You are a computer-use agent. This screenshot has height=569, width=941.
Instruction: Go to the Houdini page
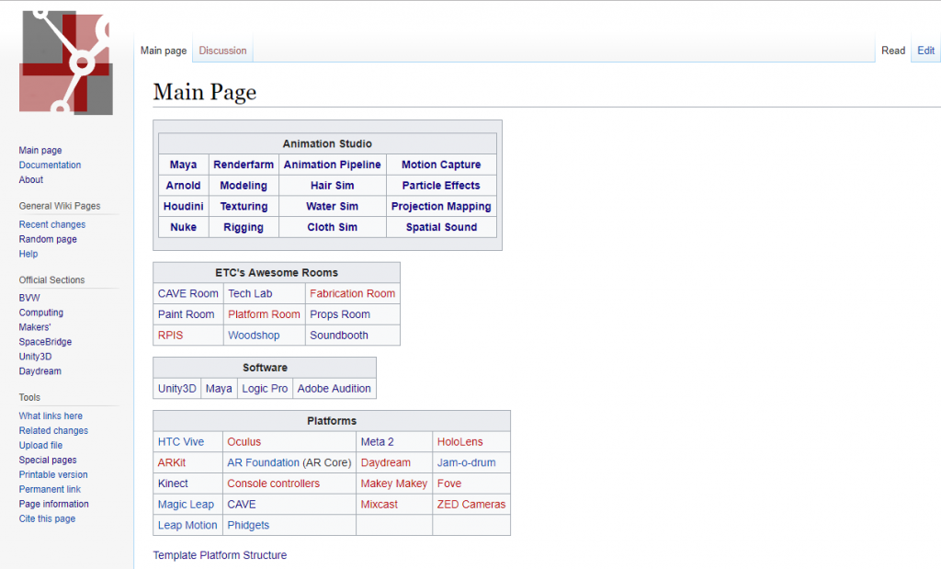point(183,207)
